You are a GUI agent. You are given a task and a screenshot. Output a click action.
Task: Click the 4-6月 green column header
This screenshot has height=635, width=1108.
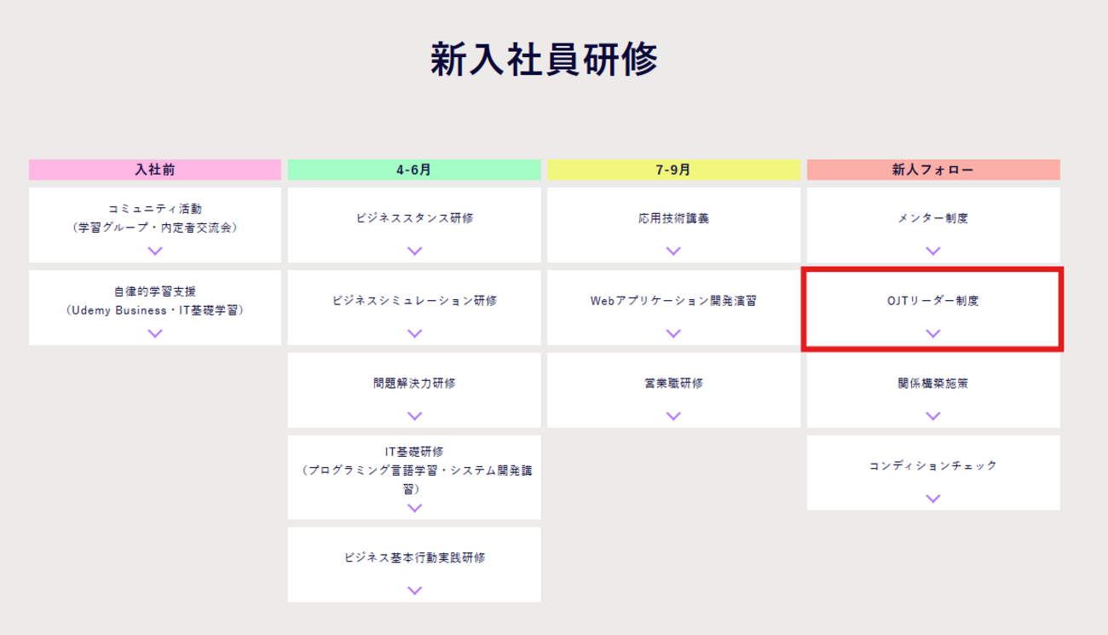pos(414,170)
